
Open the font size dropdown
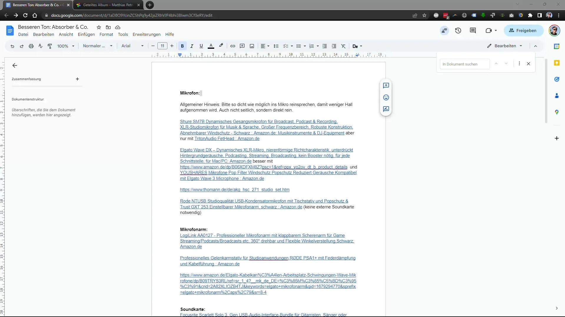[x=163, y=46]
